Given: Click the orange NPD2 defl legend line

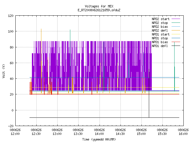Looking at the screenshot, I should point(176,30).
